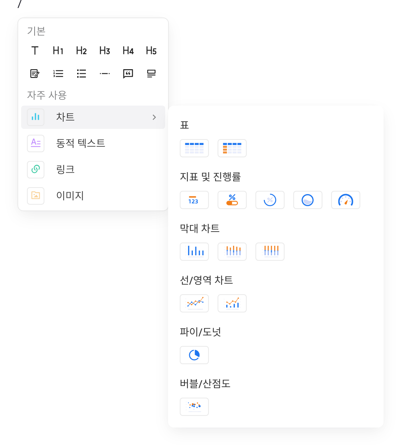Select the H5 heading option
Screen dimensions: 401x445
coord(151,51)
